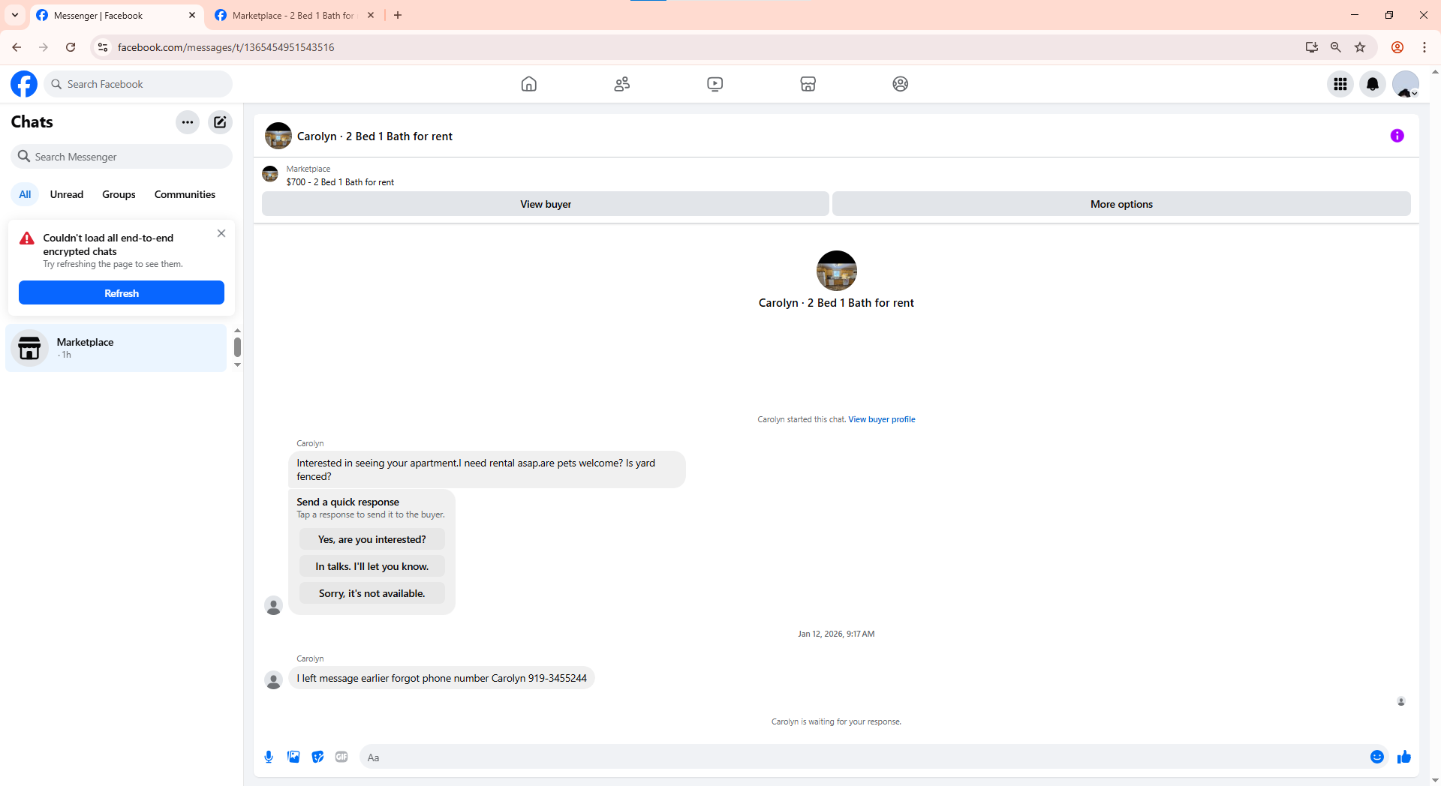Click the chat title Carolyn · 2 Bed 1 Bath
The width and height of the screenshot is (1441, 786).
coord(375,136)
